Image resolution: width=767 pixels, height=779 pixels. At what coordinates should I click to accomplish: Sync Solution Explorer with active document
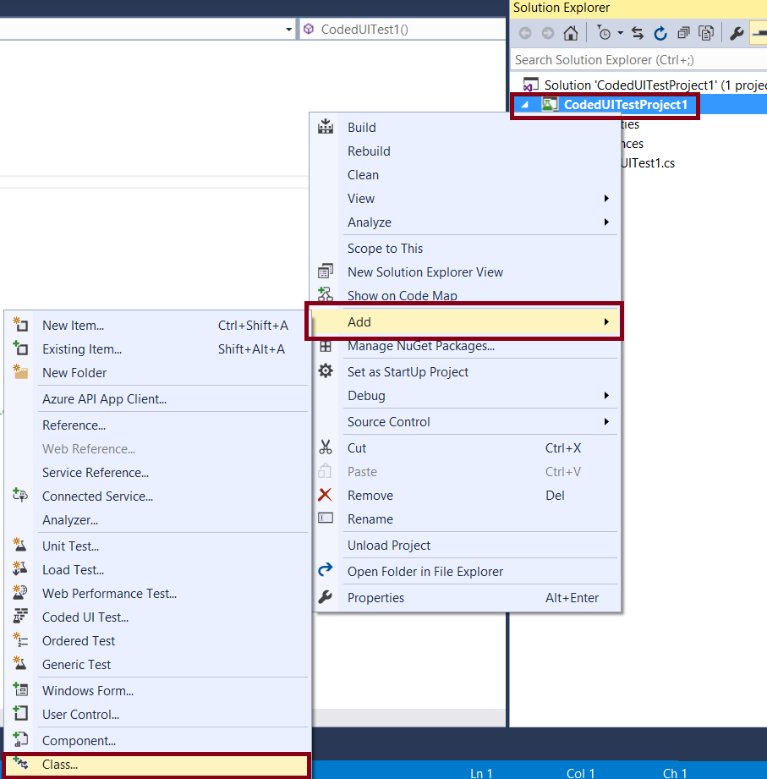tap(637, 32)
